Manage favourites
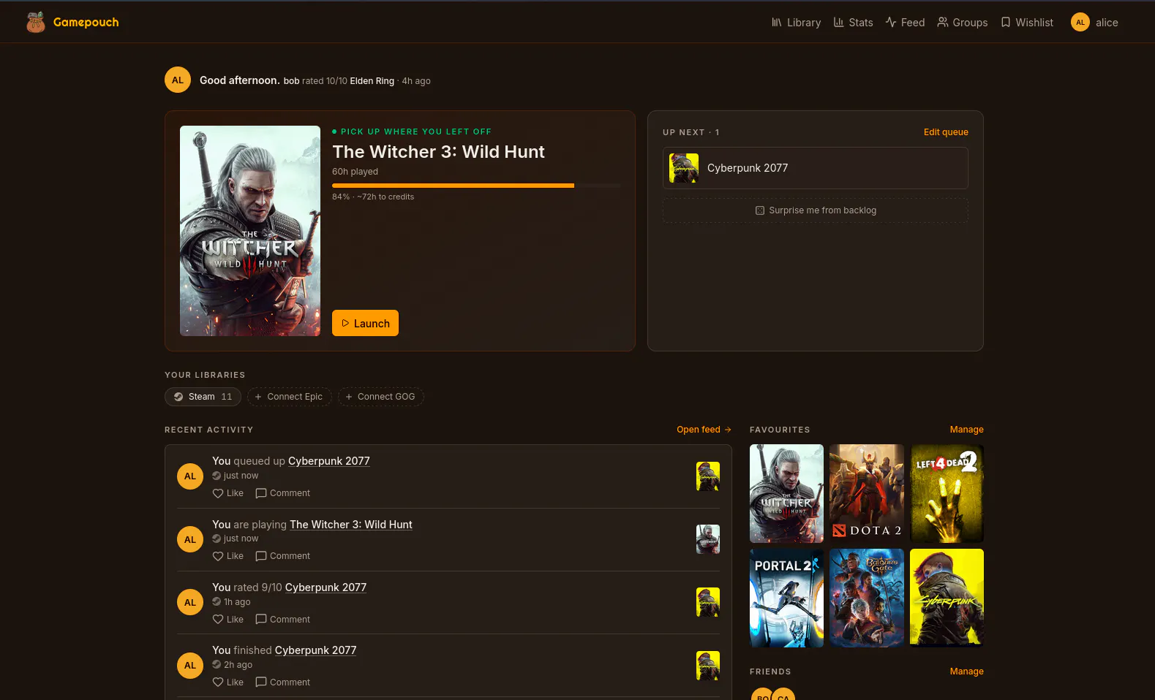 click(966, 430)
